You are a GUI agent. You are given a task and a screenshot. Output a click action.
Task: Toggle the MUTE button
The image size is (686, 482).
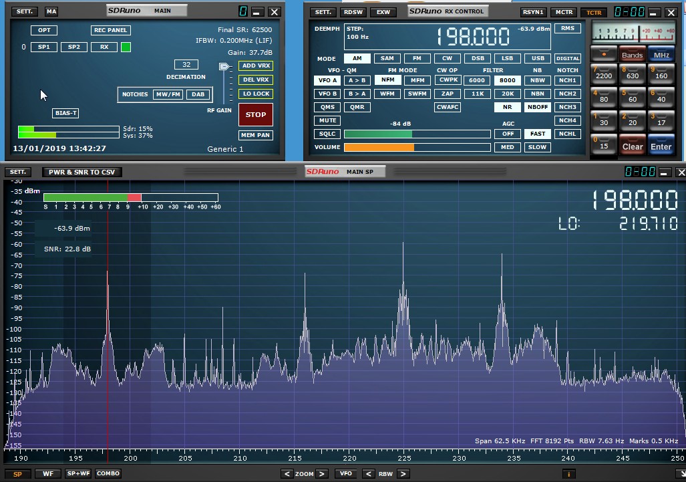(x=327, y=120)
